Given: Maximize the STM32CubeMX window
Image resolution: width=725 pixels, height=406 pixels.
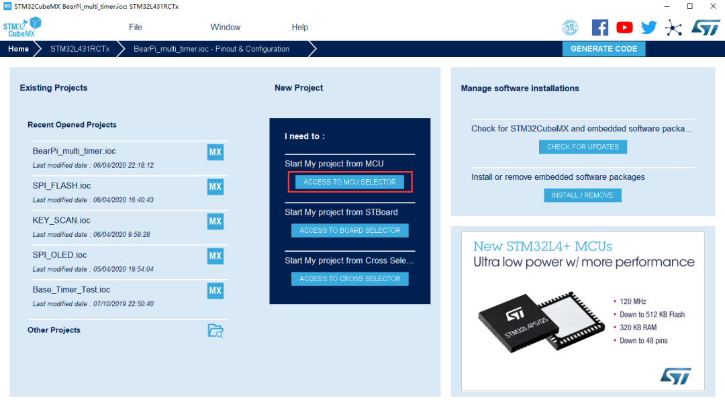Looking at the screenshot, I should (x=689, y=6).
